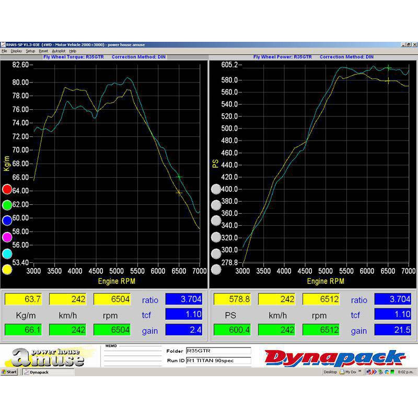
Task: Toggle the second gray run selector on power panel
Action: coord(216,205)
